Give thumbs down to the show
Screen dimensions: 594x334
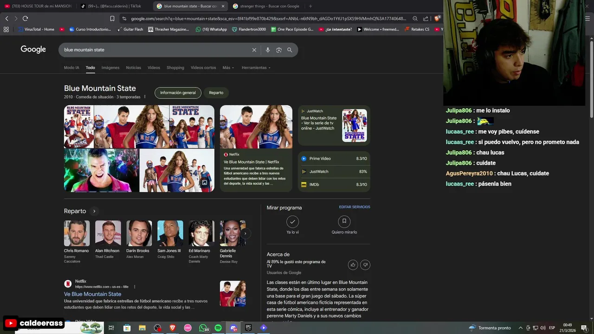coord(365,265)
